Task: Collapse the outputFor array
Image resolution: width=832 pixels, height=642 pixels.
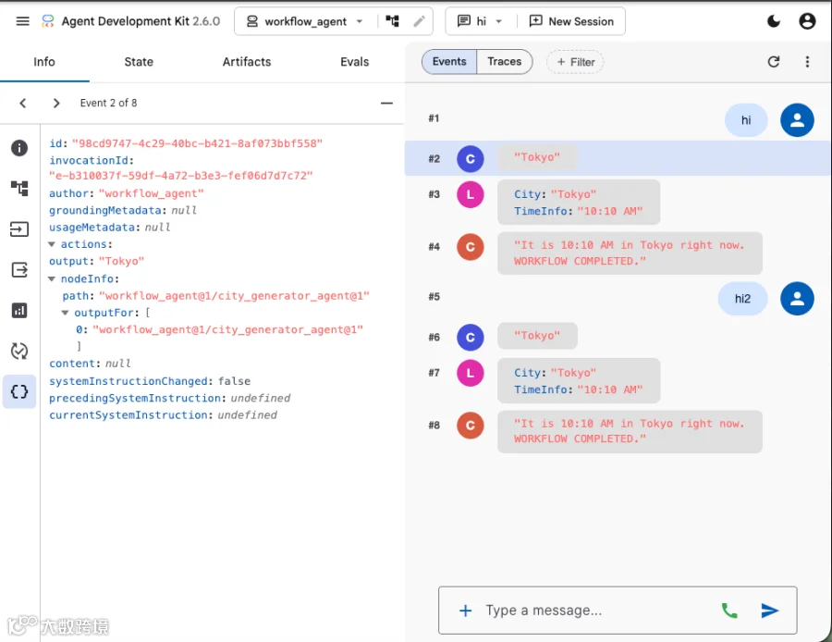Action: coord(65,313)
